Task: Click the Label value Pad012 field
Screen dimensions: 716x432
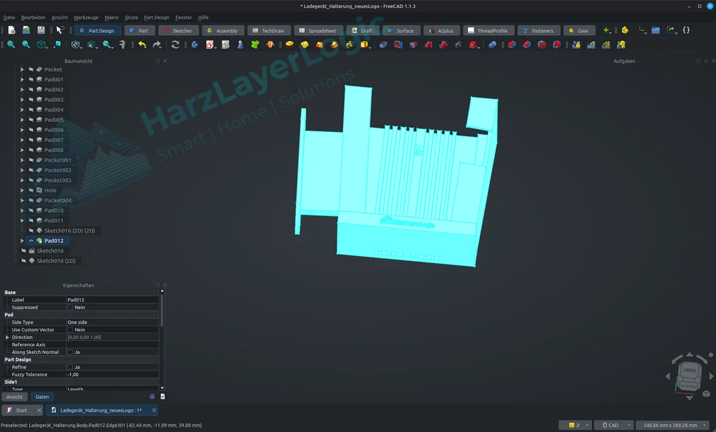Action: click(112, 300)
